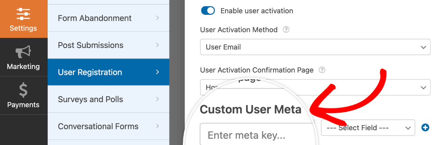The width and height of the screenshot is (436, 145).
Task: Select the User Registration section
Action: point(109,72)
